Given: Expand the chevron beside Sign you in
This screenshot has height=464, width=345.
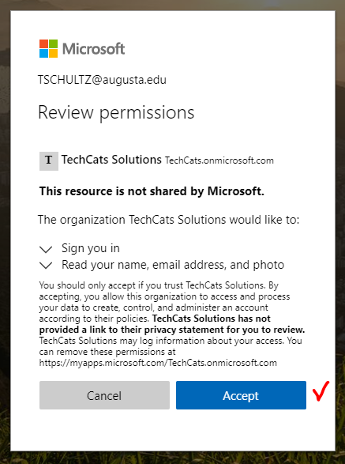Looking at the screenshot, I should point(46,249).
